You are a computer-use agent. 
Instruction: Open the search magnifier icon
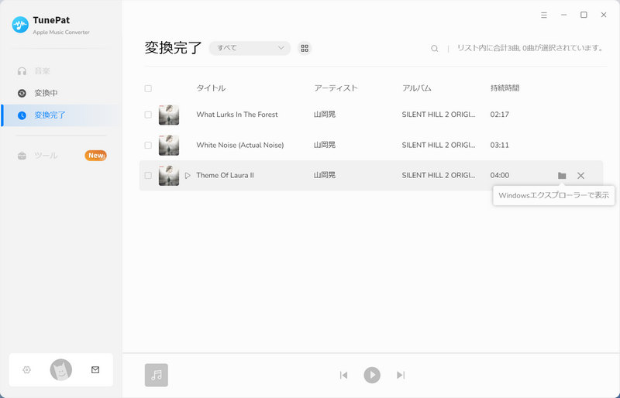(435, 49)
